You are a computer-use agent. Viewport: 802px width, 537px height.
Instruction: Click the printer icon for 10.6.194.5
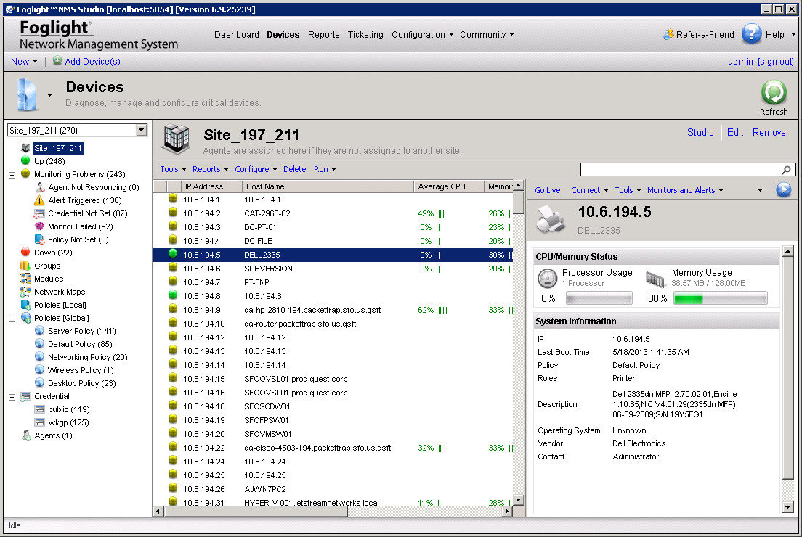[551, 219]
